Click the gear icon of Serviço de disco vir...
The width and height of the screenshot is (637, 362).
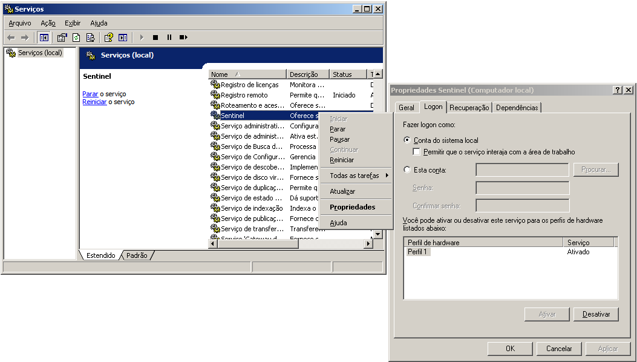pyautogui.click(x=215, y=177)
